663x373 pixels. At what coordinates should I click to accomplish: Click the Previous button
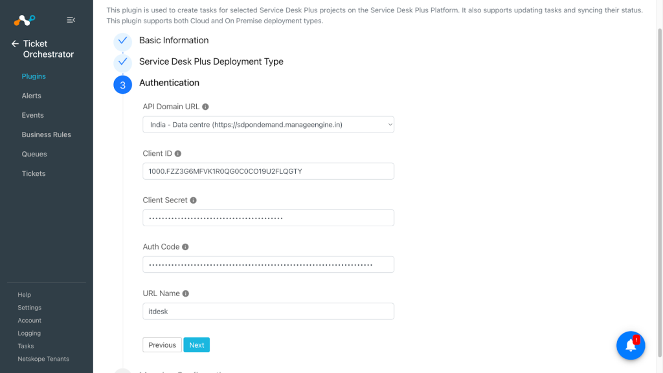click(x=162, y=345)
